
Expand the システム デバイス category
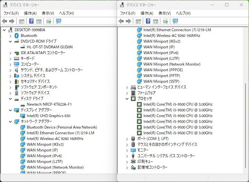pyautogui.click(x=10, y=76)
